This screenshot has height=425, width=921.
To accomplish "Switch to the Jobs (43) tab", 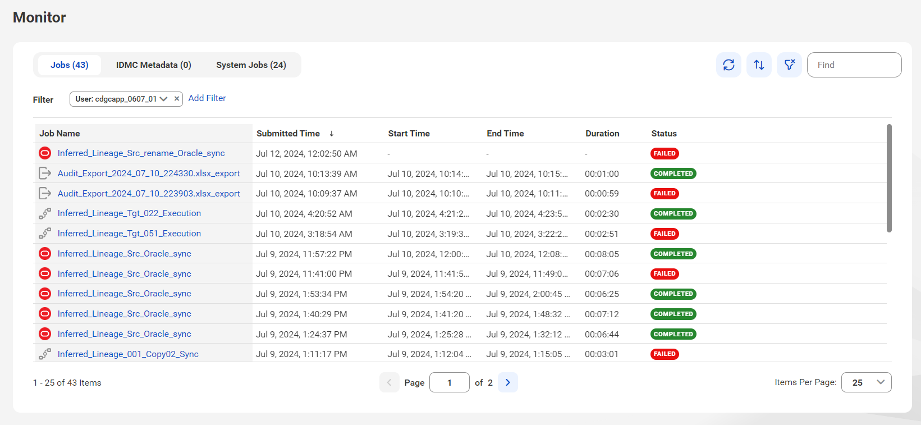I will tap(70, 65).
